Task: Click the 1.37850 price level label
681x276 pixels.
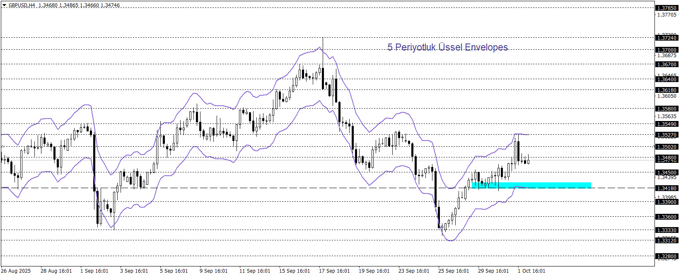Action: (667, 8)
